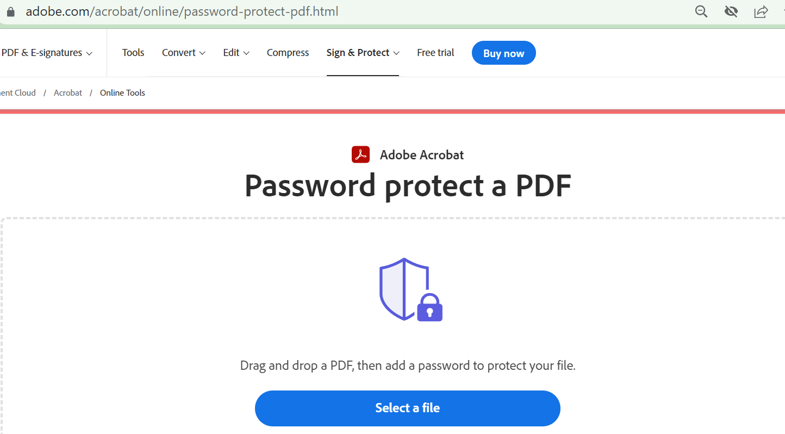Viewport: 785px width, 434px height.
Task: Click the red Adobe Acrobat logo
Action: tap(360, 155)
